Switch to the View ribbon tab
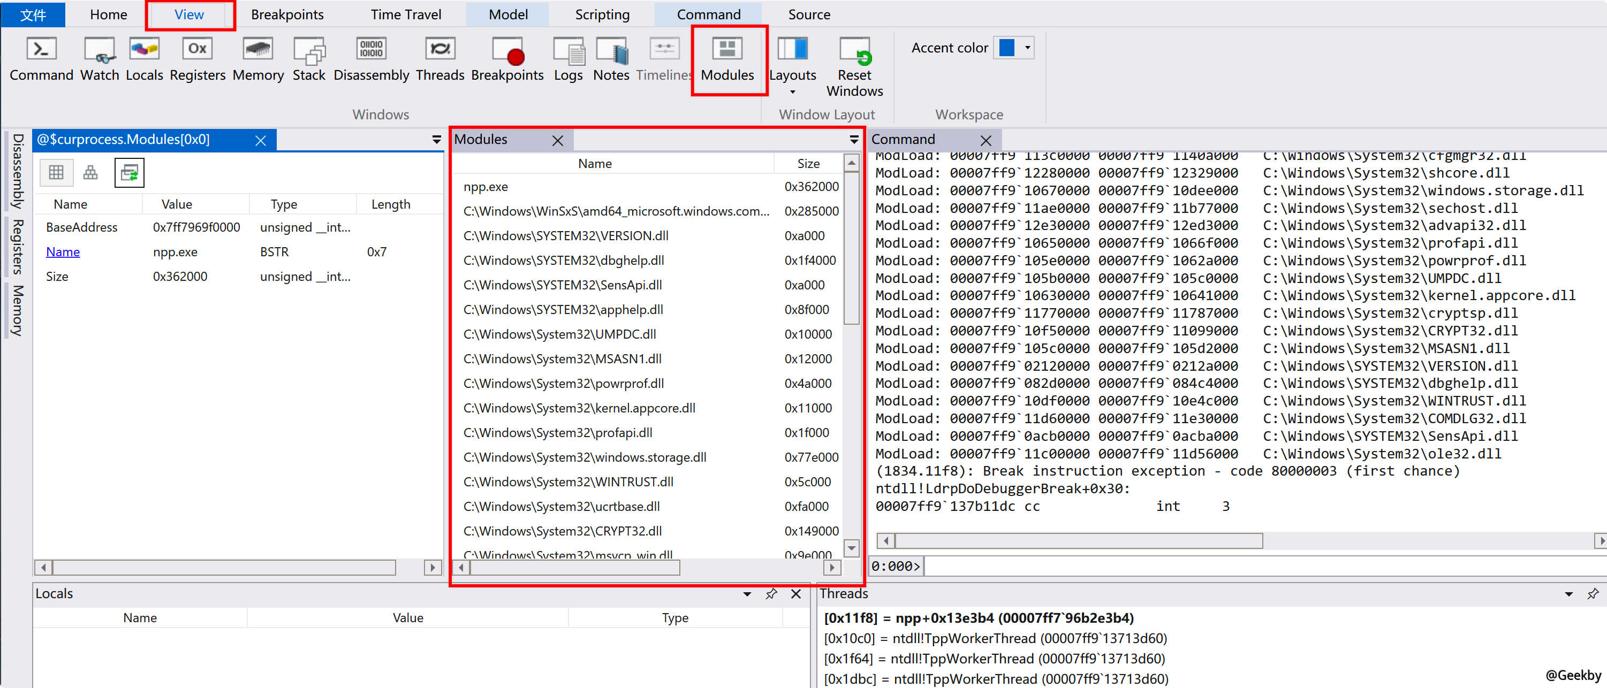 tap(189, 14)
